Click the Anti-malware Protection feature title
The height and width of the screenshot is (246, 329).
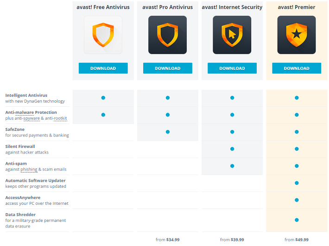[x=31, y=112]
